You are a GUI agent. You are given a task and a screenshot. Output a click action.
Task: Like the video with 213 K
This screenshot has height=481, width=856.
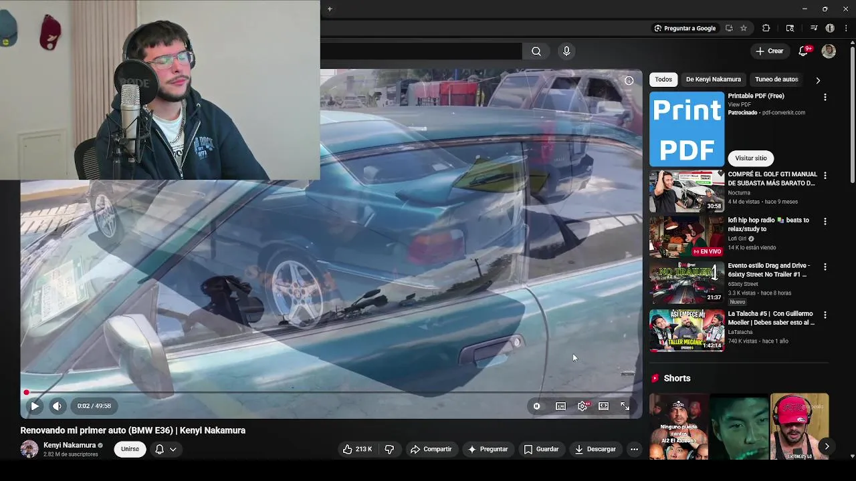tap(357, 449)
